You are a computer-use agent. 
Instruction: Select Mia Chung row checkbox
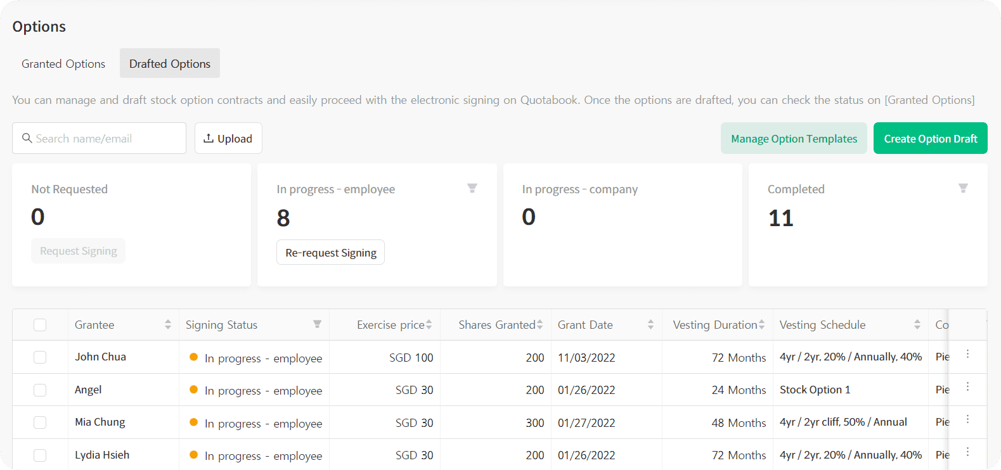(40, 422)
